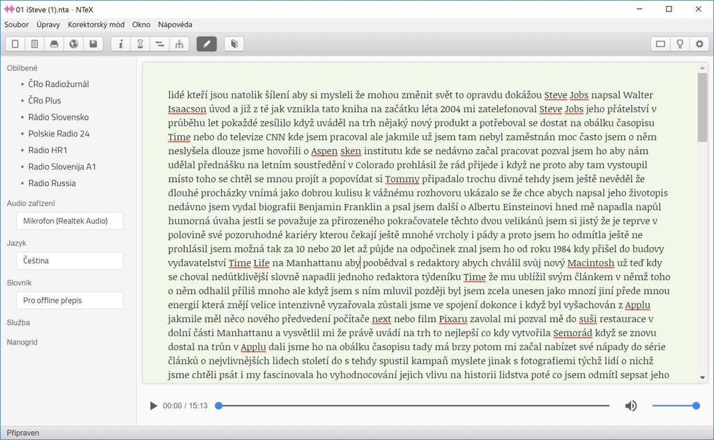Viewport: 714px width, 440px height.
Task: Click the Slovník label
Action: click(19, 283)
